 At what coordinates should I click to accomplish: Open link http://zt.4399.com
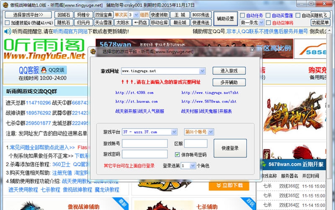(134, 93)
